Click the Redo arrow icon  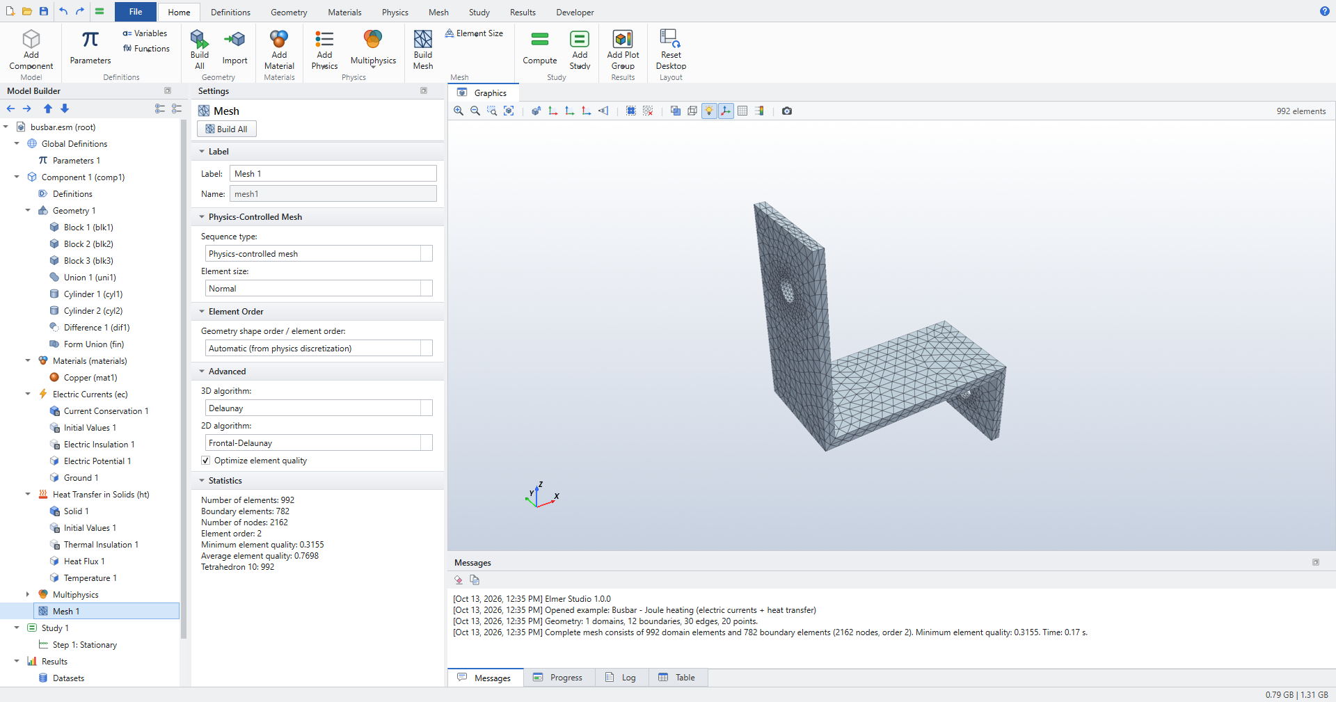click(80, 11)
